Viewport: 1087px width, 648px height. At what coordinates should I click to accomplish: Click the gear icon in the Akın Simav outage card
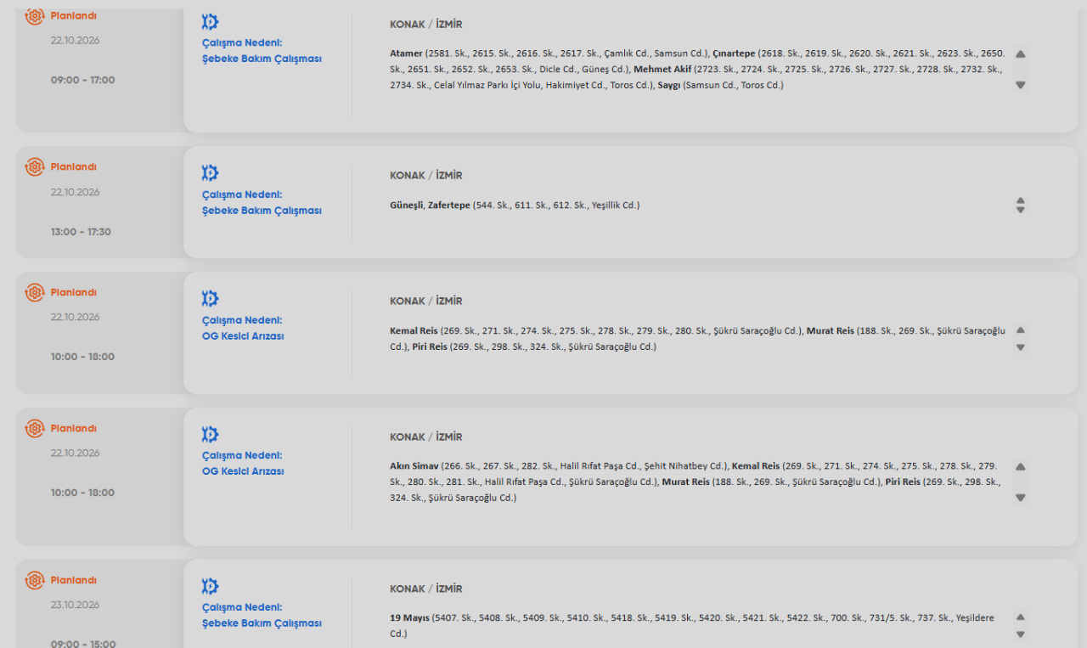pos(210,435)
